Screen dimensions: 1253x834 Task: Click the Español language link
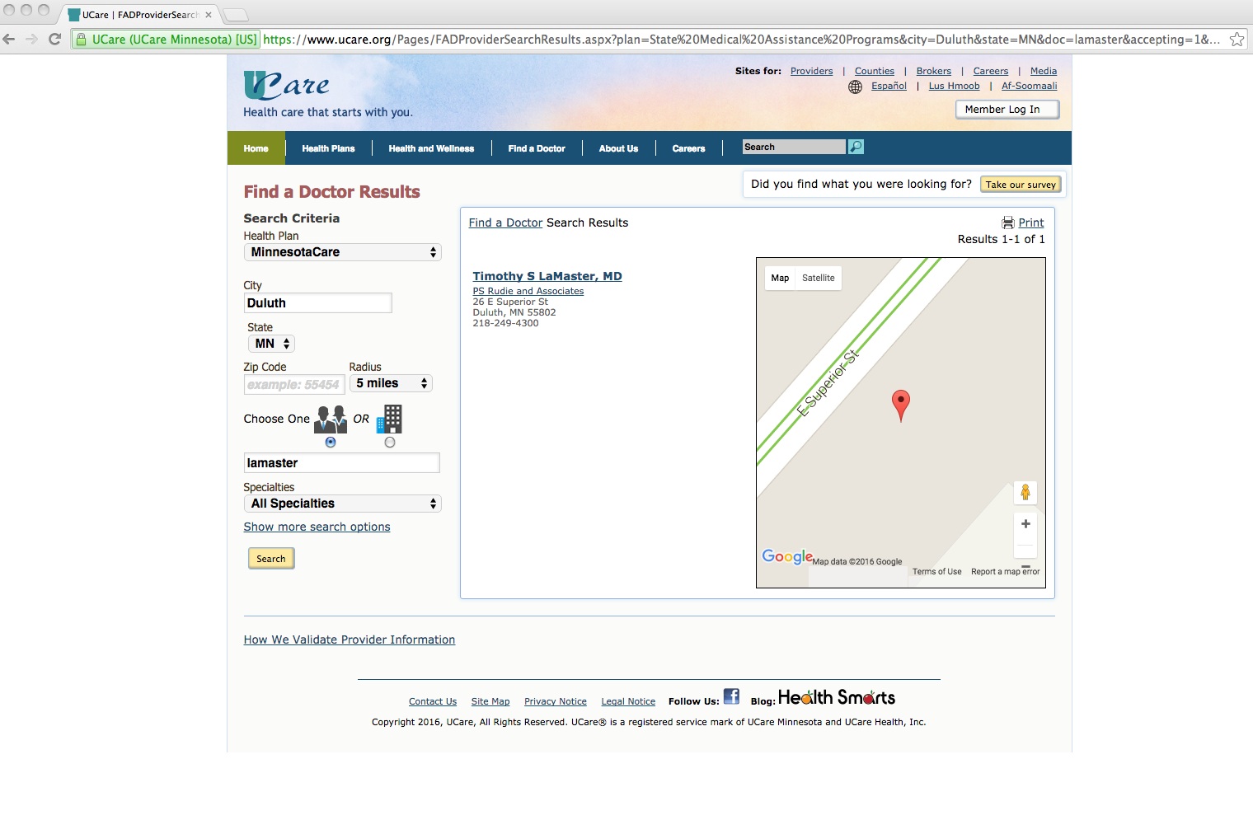coord(889,86)
